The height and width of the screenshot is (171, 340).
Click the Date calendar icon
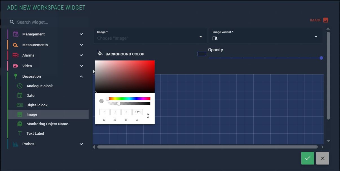click(x=20, y=96)
